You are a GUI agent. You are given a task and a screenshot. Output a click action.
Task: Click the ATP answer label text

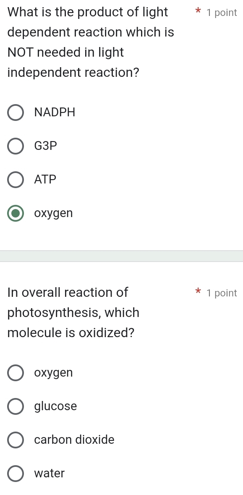[45, 180]
